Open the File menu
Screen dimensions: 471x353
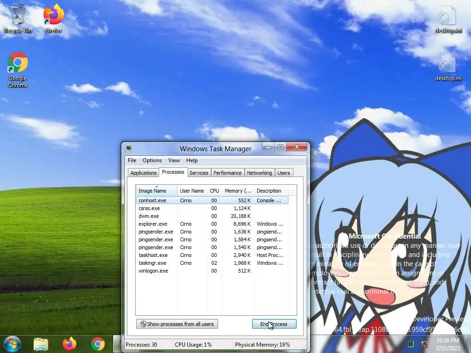point(132,160)
